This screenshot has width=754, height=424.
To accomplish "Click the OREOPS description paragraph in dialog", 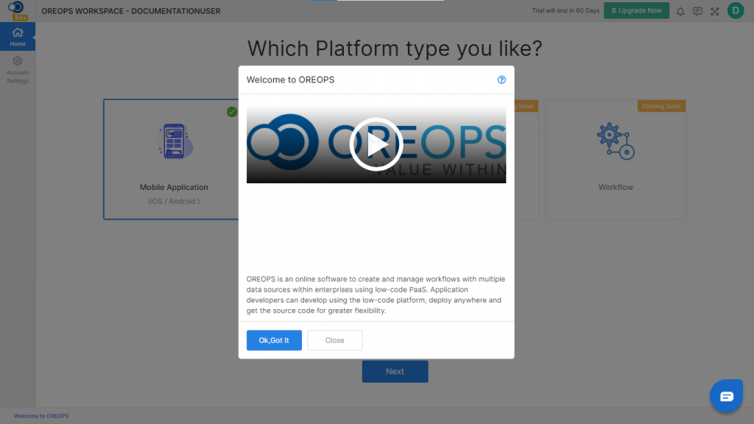I will coord(376,294).
